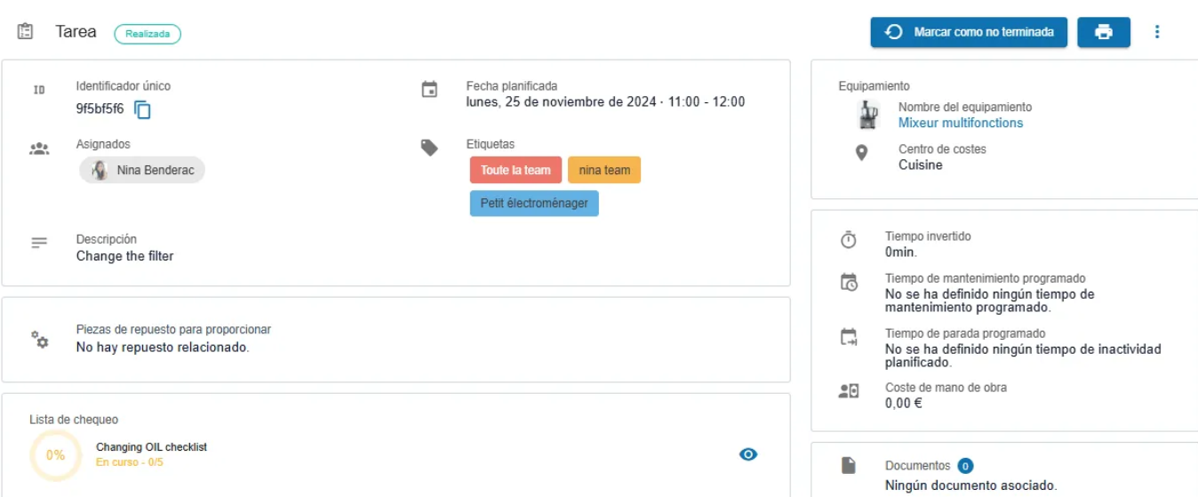Mark task as no terminada
The height and width of the screenshot is (497, 1198).
click(969, 32)
